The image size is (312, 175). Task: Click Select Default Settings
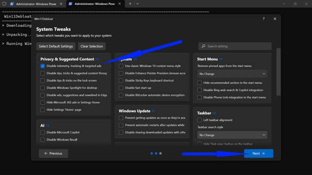(x=56, y=46)
